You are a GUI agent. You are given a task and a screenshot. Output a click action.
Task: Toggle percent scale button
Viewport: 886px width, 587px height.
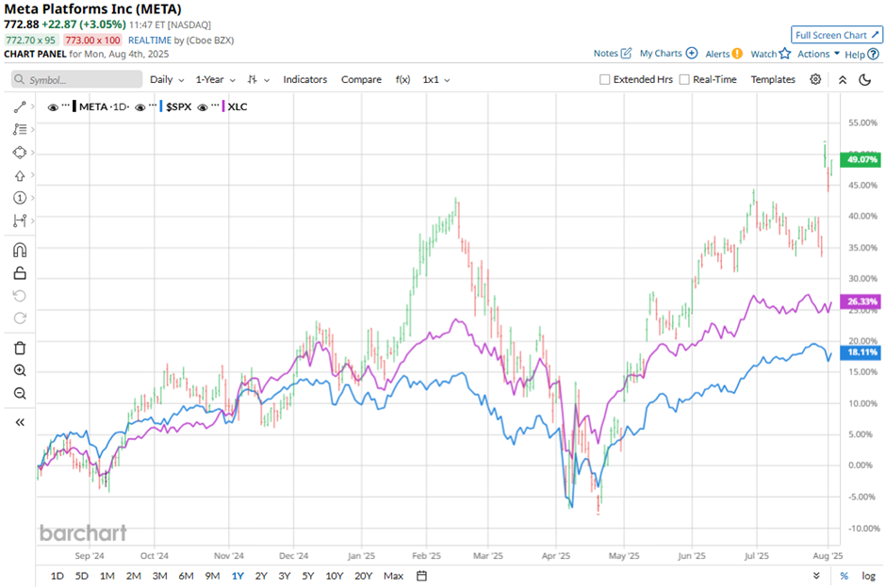[x=844, y=576]
